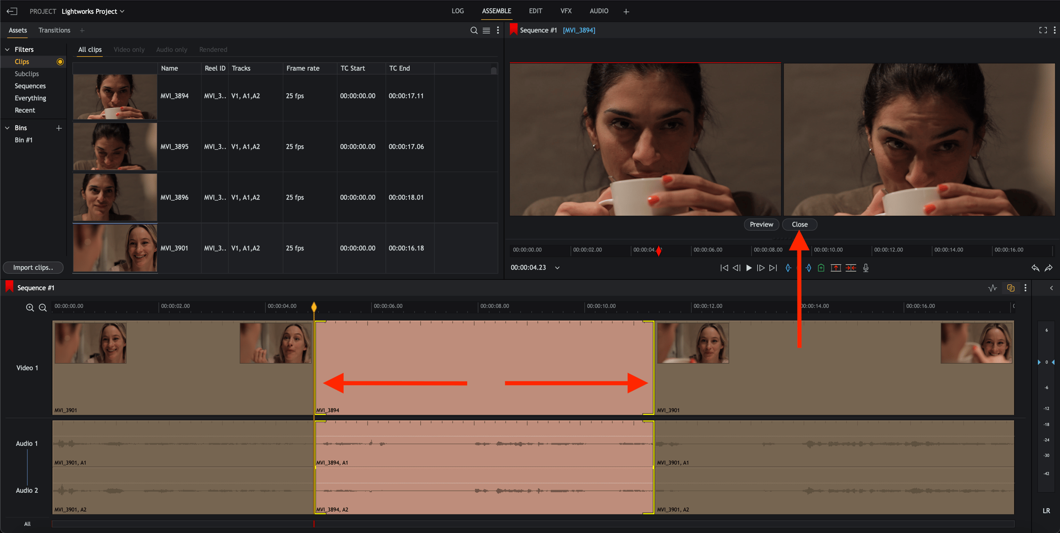Zoom in on the timeline
Screen dimensions: 1060x533
30,307
